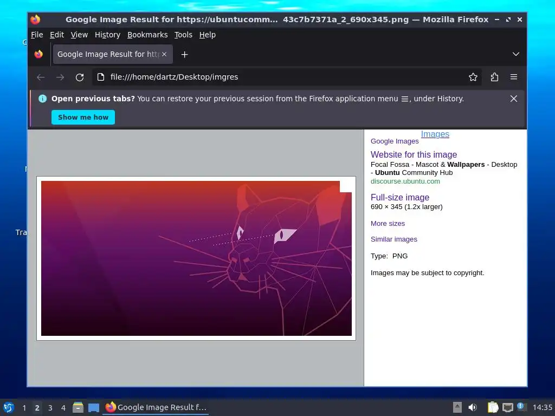
Task: Open the History menu
Action: pyautogui.click(x=107, y=35)
